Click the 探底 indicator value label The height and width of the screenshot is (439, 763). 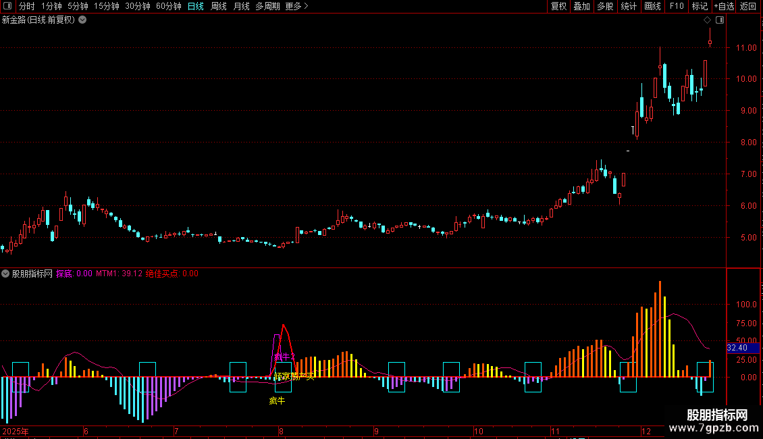pos(74,274)
